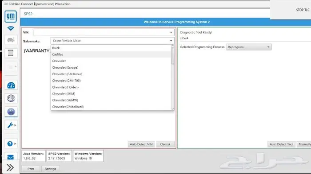Click the Diagnostic Tool Ready text

pos(196,32)
